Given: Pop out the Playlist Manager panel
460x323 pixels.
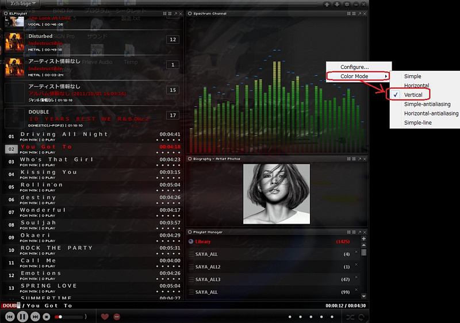Looking at the screenshot, I should (359, 232).
